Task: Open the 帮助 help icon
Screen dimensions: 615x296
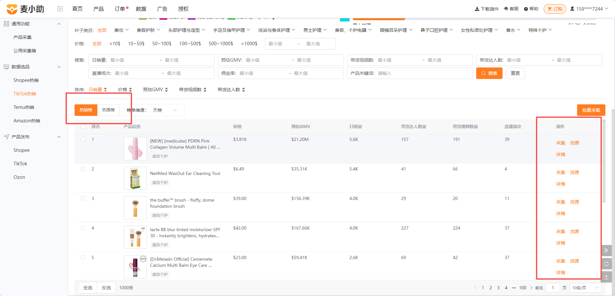Action: coord(526,9)
